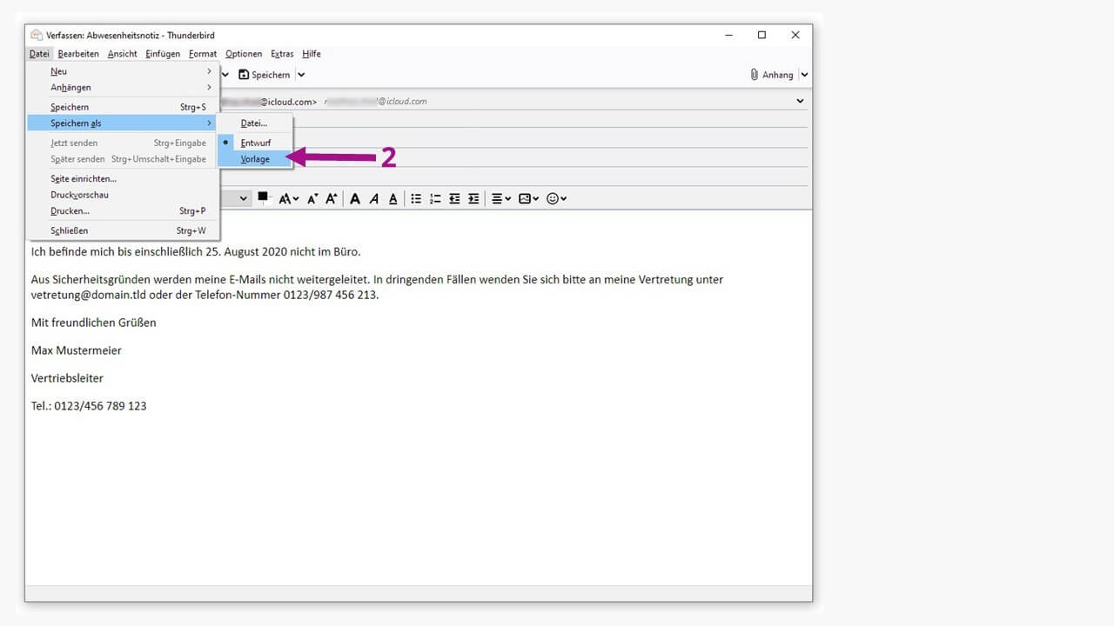Toggle underline text formatting
Screen dimensions: 1114x626
pos(393,199)
